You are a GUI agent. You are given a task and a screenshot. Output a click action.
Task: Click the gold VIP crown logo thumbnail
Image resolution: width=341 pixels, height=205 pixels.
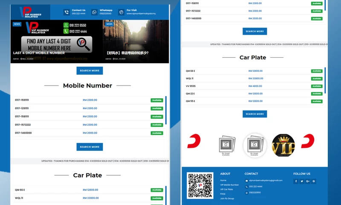point(283,145)
